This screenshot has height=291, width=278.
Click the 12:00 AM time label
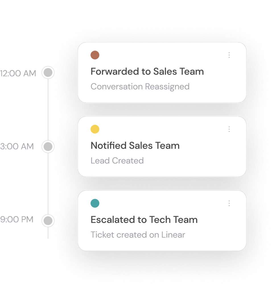pos(18,73)
